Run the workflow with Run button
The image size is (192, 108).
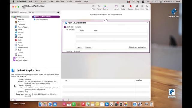(x=147, y=7)
